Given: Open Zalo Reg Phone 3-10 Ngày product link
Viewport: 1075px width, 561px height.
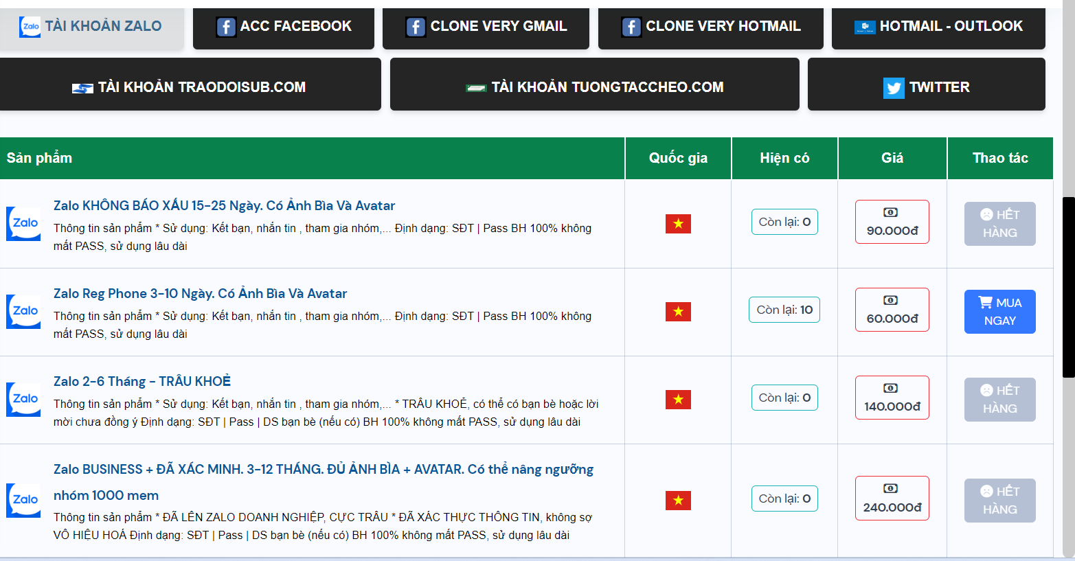Looking at the screenshot, I should coord(200,294).
